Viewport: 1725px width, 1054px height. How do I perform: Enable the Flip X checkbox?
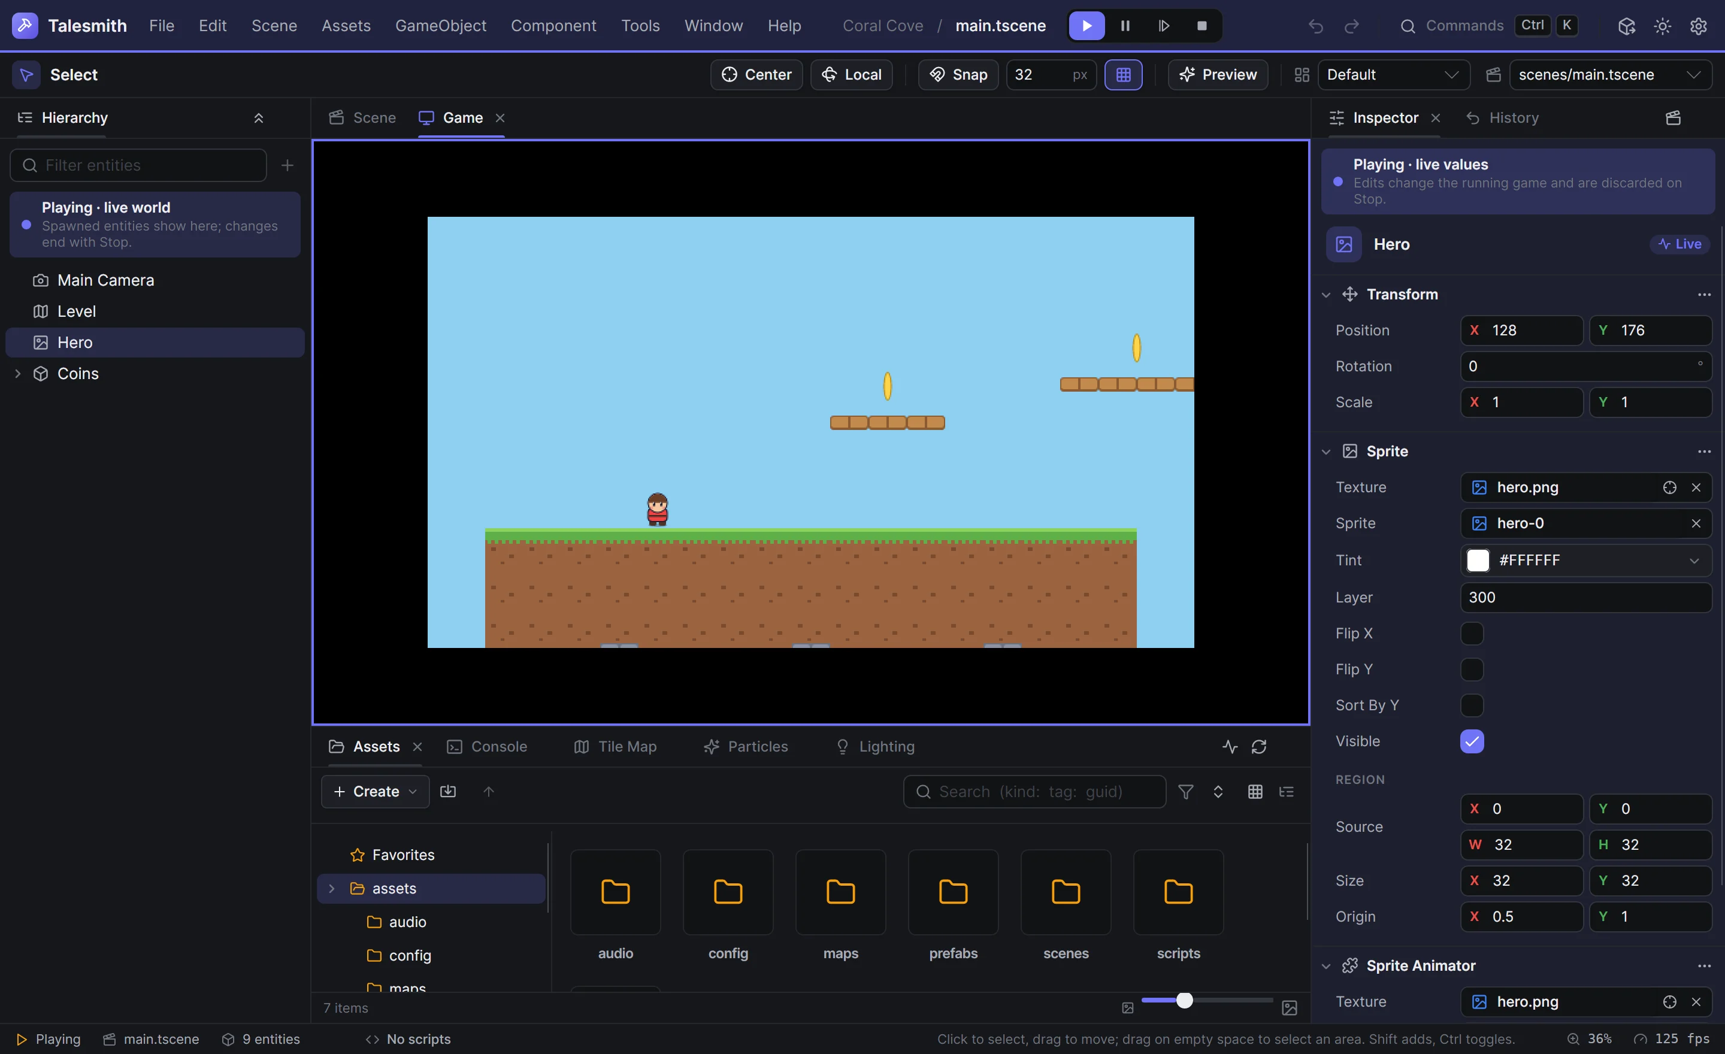coord(1472,634)
